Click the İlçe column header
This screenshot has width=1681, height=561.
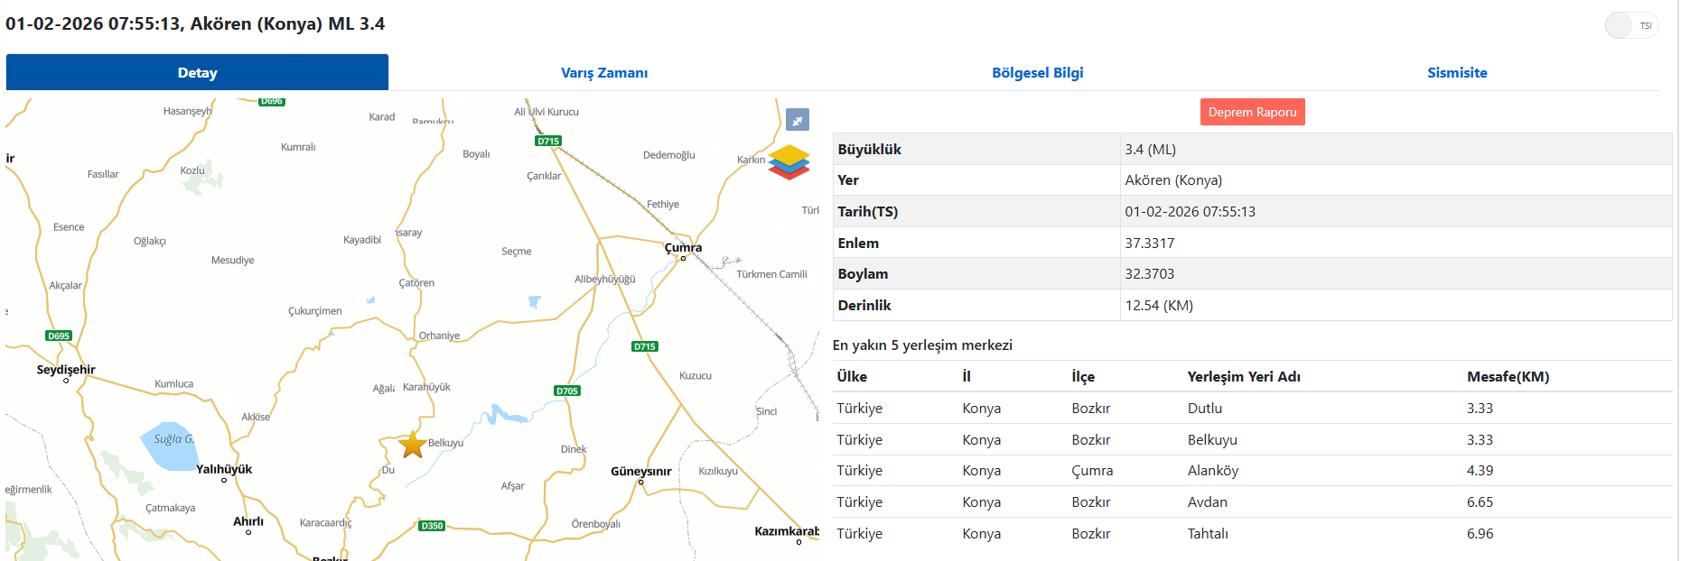click(1083, 377)
